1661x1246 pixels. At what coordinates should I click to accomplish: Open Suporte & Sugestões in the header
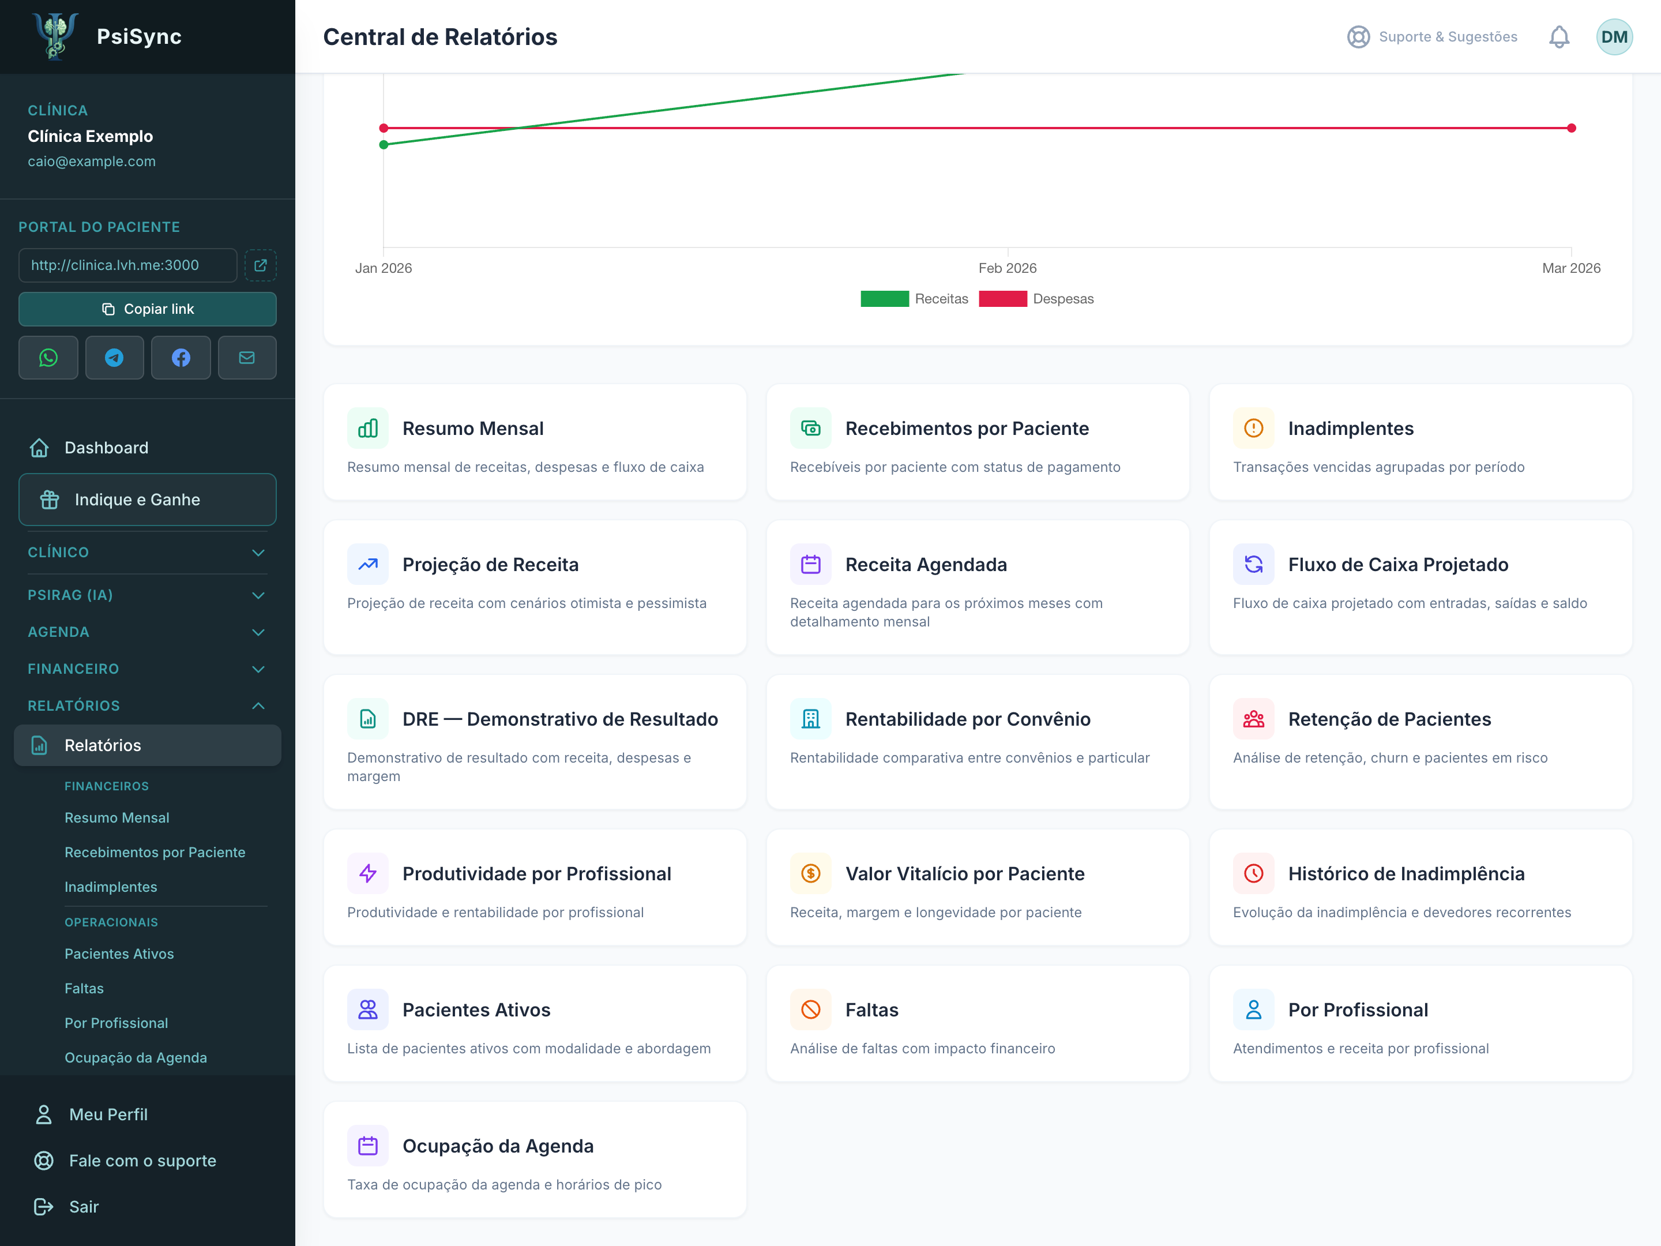coord(1431,37)
